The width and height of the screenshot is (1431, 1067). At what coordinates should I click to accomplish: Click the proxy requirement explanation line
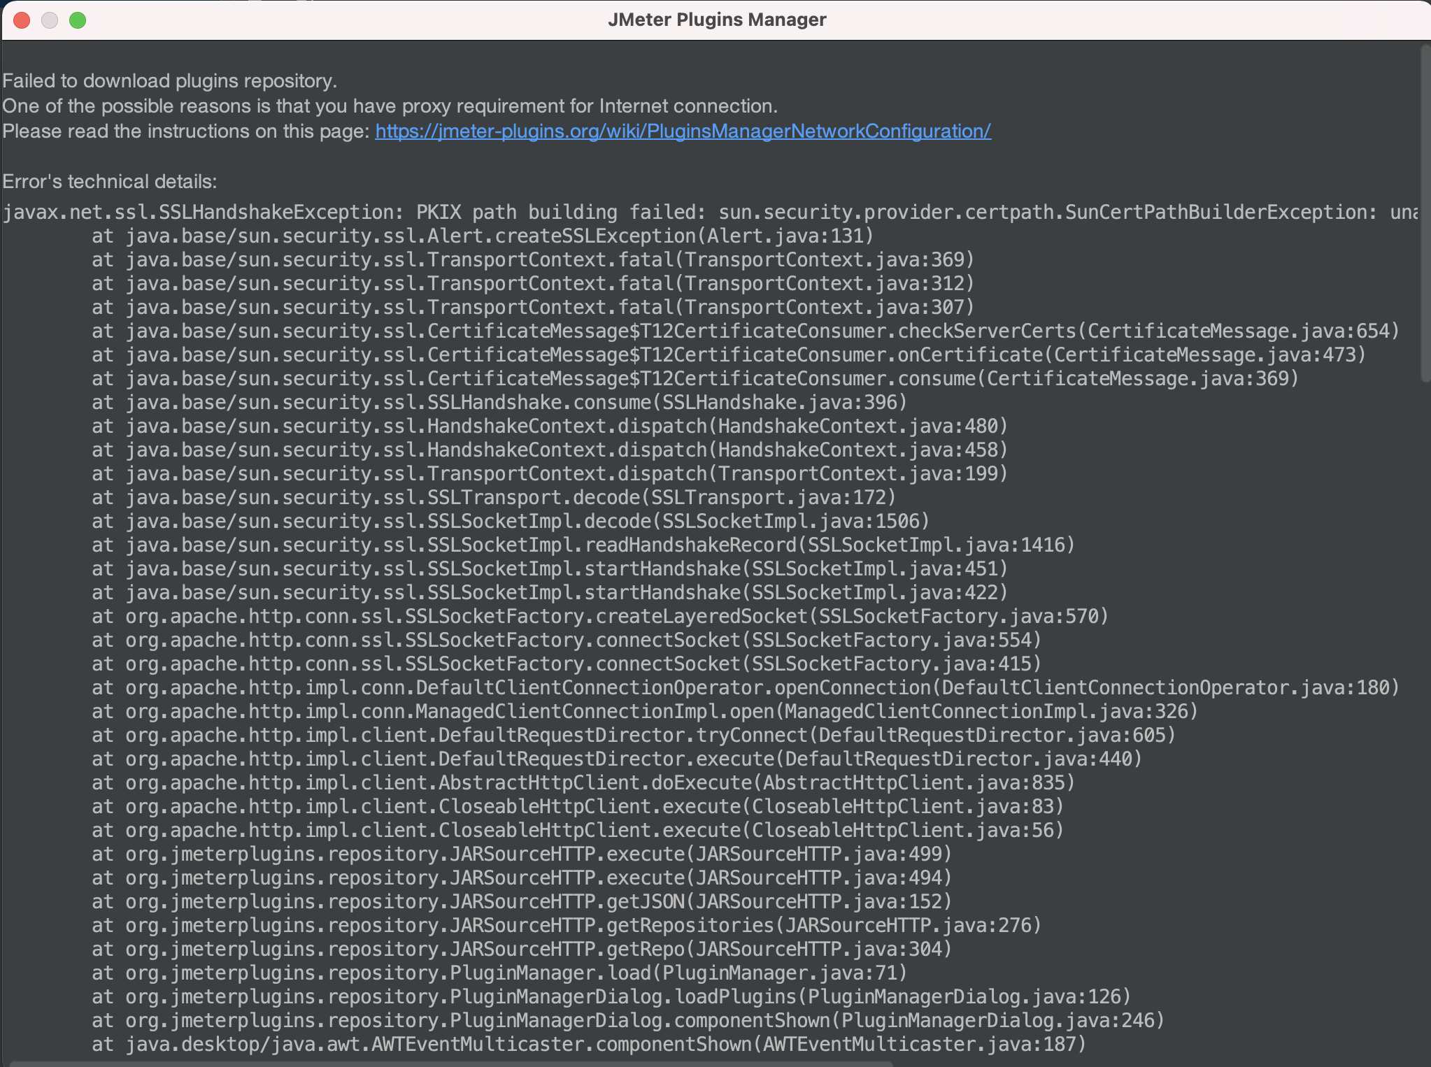coord(390,106)
